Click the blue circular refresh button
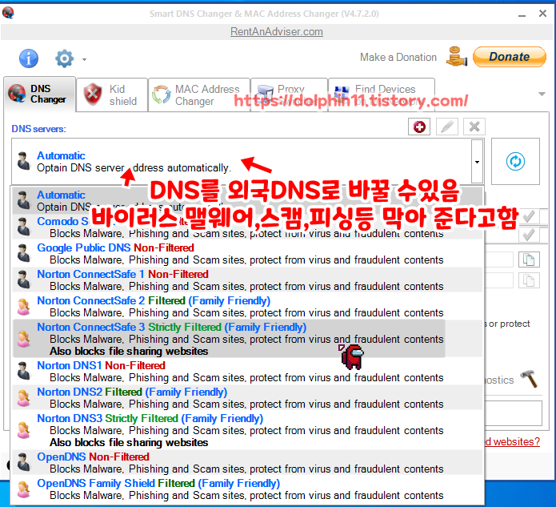The image size is (556, 507). click(515, 161)
